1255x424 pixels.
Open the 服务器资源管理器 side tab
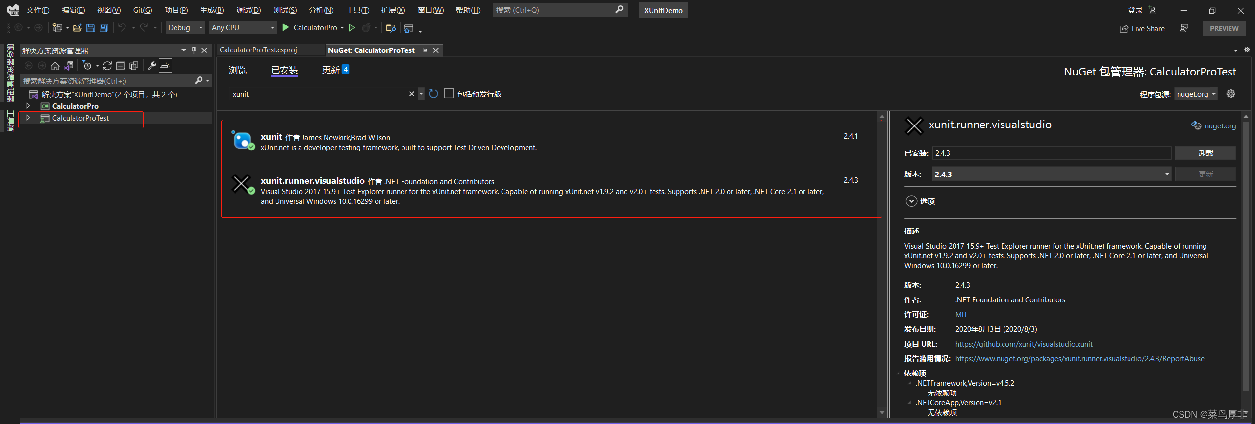pos(10,73)
